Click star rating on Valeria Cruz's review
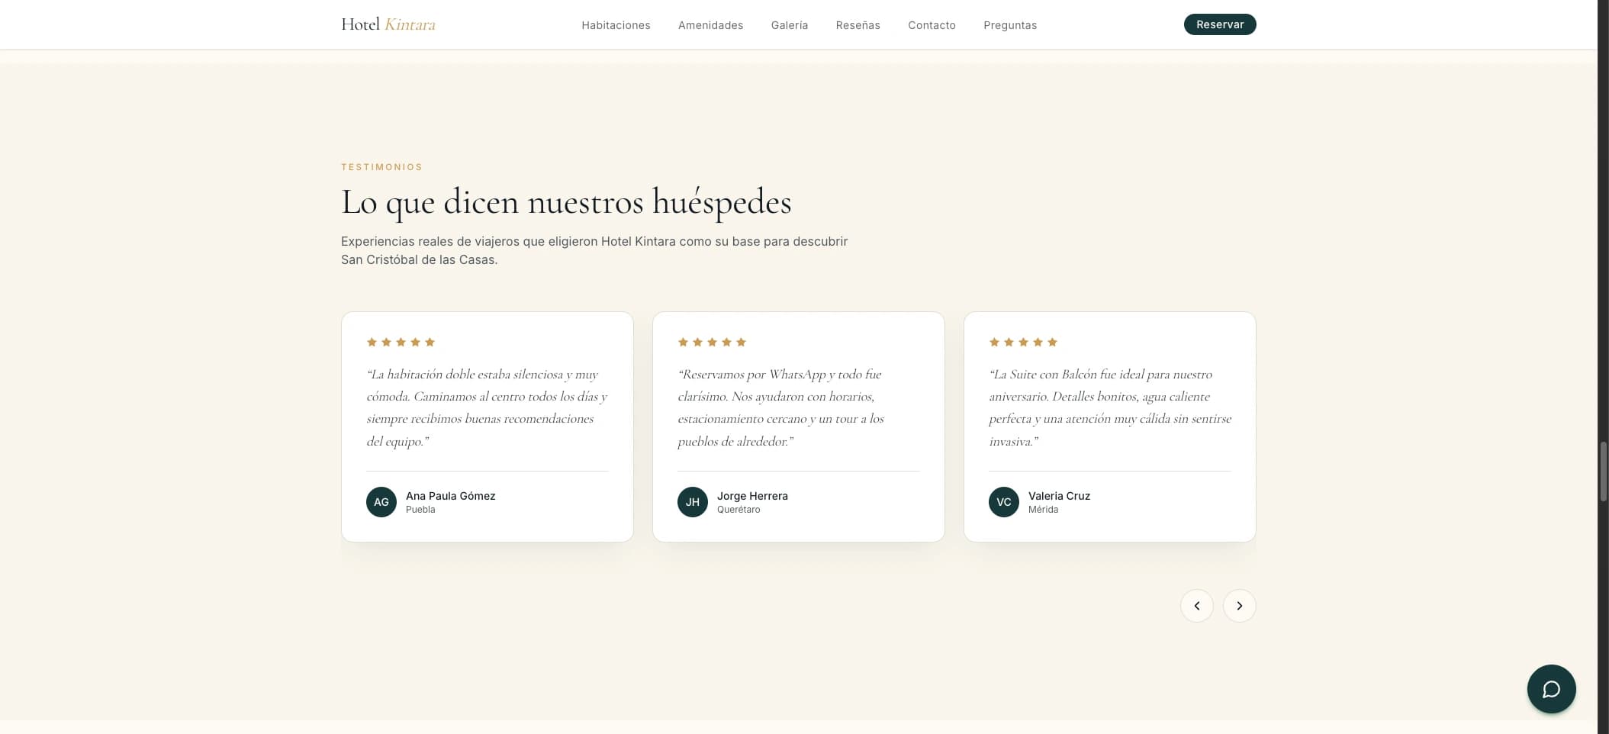The height and width of the screenshot is (734, 1609). [1023, 343]
